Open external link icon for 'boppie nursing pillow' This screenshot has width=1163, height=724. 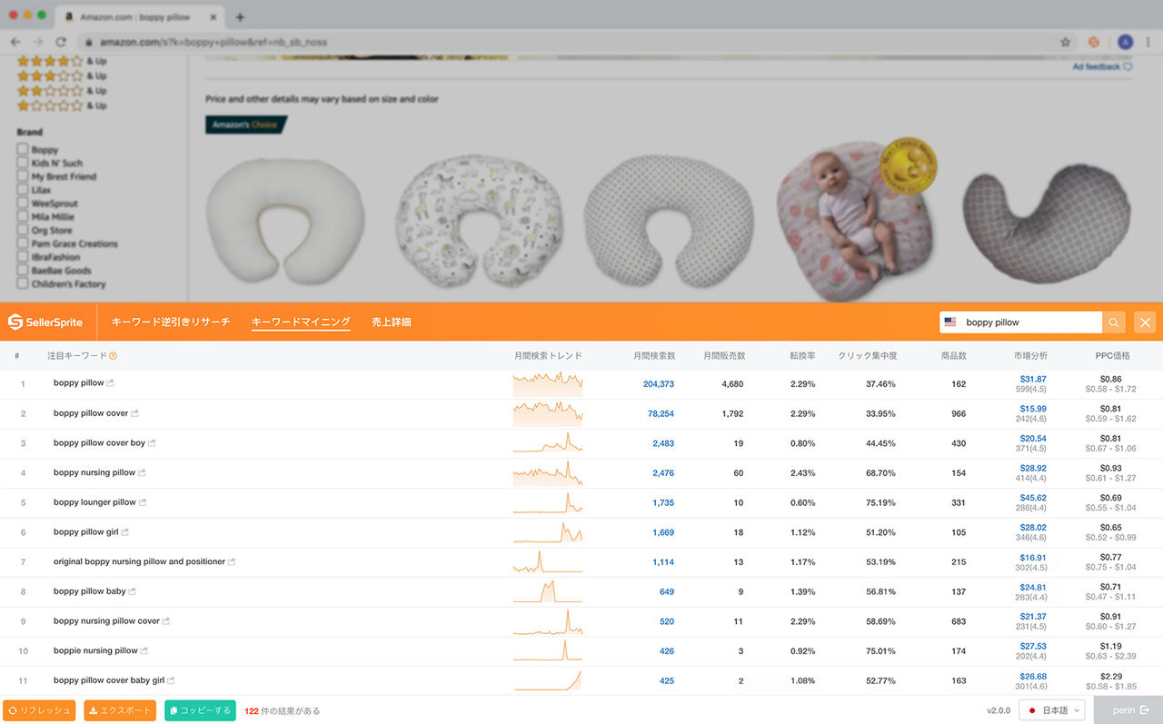(144, 650)
